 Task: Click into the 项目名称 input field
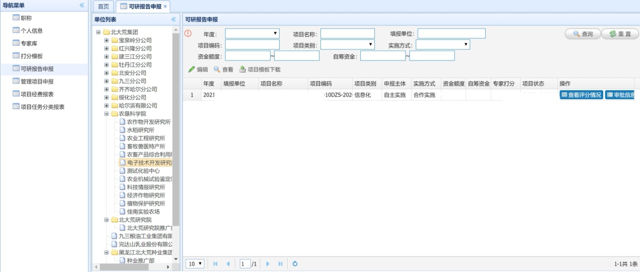click(x=348, y=33)
